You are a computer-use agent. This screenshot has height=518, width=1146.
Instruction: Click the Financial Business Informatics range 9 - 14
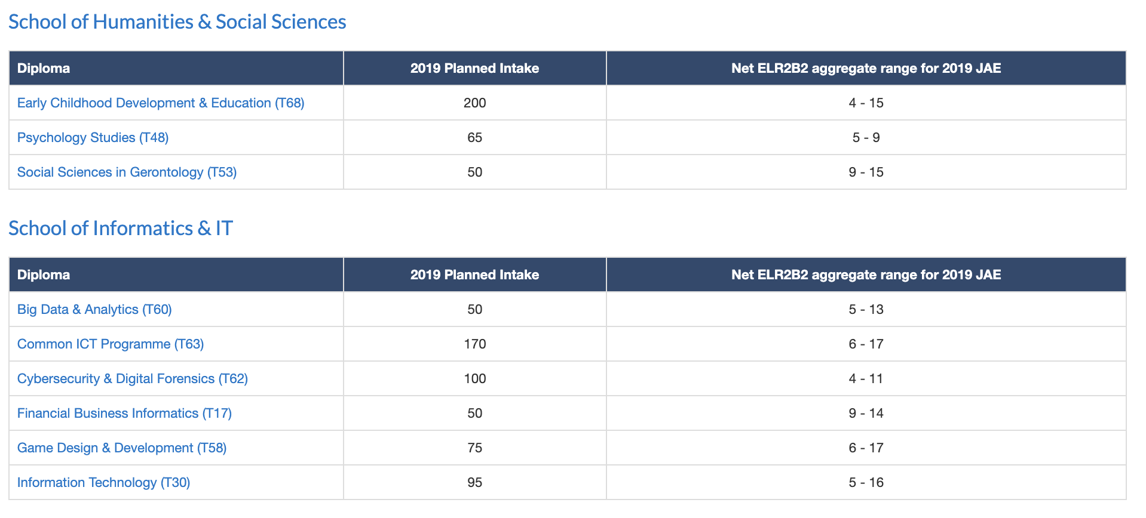point(866,414)
